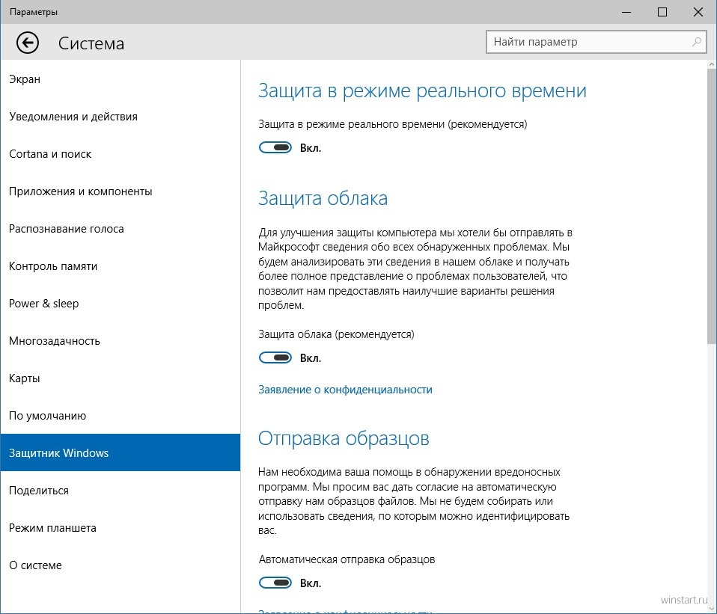Select 'Карты' in sidebar
This screenshot has width=717, height=614.
click(120, 378)
